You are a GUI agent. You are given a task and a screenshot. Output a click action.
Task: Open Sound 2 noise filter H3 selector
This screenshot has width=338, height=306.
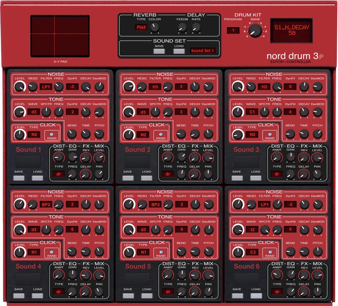155,87
